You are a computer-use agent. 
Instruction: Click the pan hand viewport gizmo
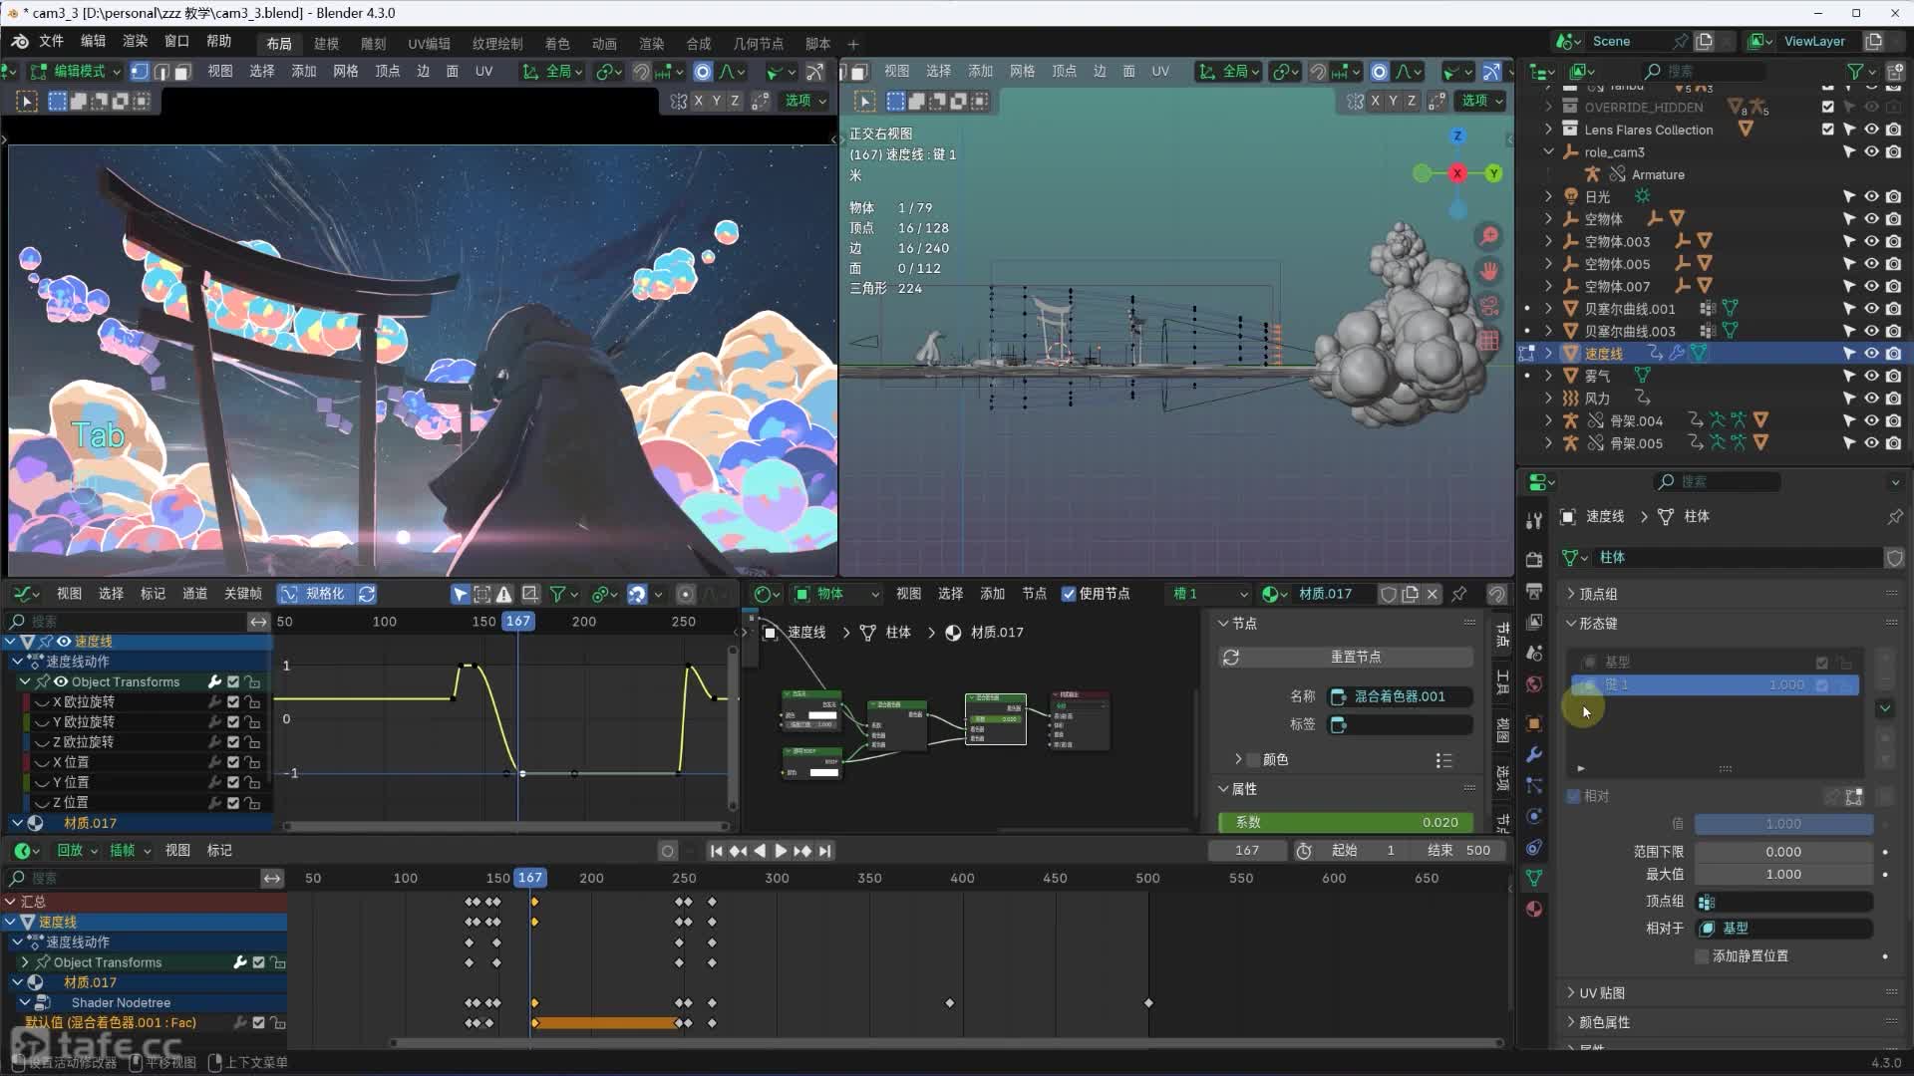tap(1489, 271)
